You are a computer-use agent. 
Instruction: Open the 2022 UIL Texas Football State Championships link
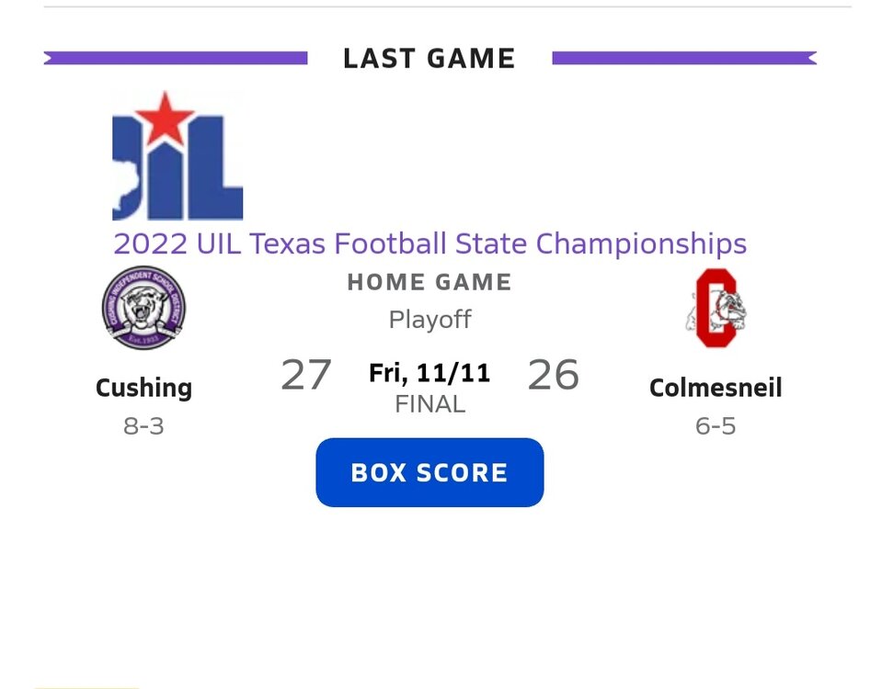(429, 243)
